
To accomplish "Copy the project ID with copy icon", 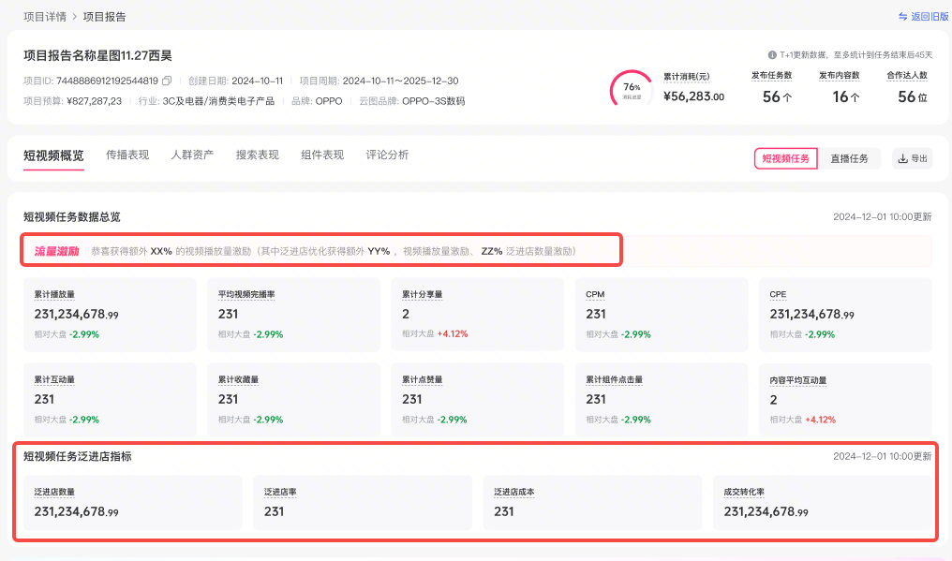I will click(x=167, y=81).
